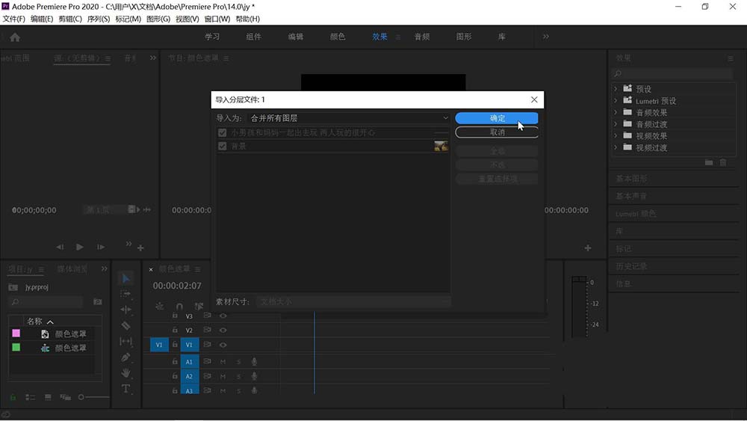Toggle insert sequences as nests icon
This screenshot has height=421, width=747.
click(x=160, y=306)
